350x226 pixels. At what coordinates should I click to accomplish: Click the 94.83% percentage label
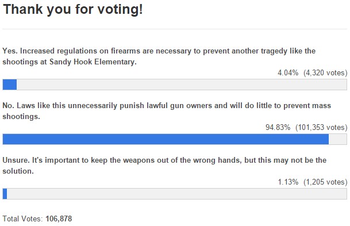(x=278, y=127)
